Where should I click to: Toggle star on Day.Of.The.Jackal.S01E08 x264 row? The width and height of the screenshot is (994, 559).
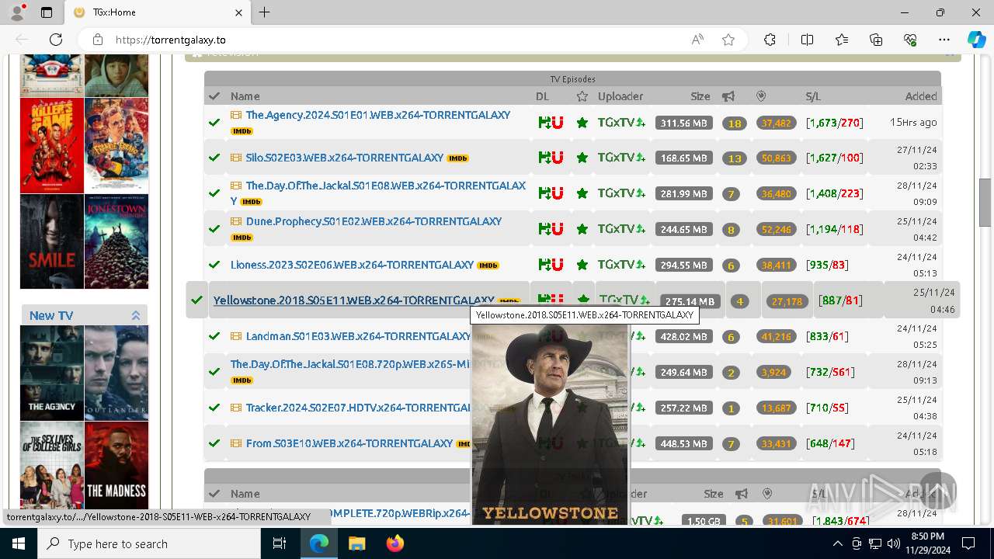click(x=582, y=193)
